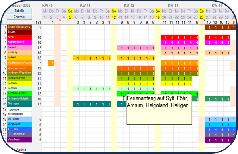Select the total 183 cell
Screen dimensions: 238x154
coord(38,23)
